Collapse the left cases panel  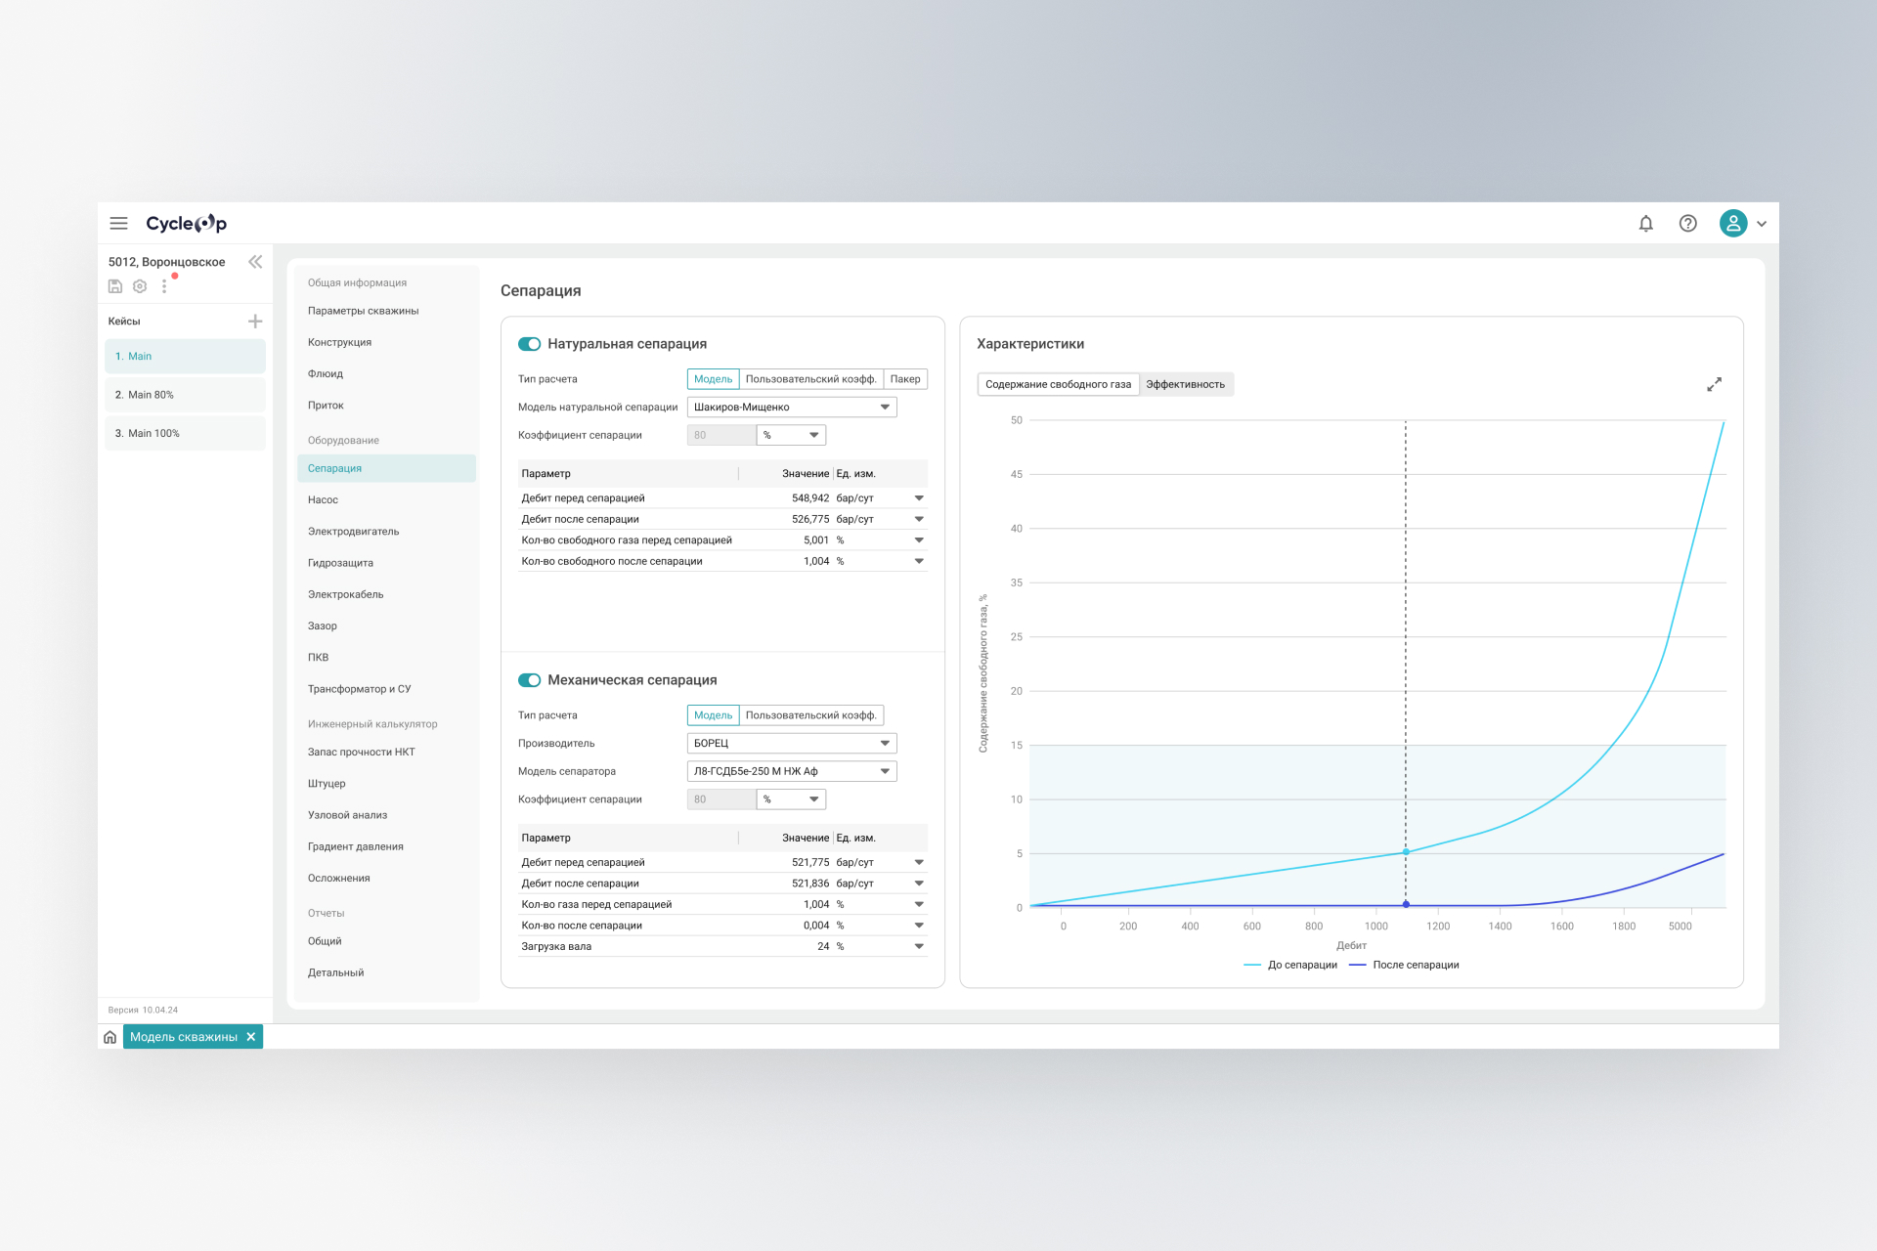(x=255, y=262)
